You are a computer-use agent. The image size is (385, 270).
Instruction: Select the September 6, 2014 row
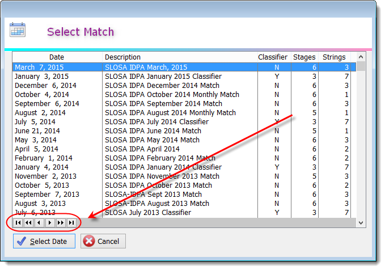(184, 104)
